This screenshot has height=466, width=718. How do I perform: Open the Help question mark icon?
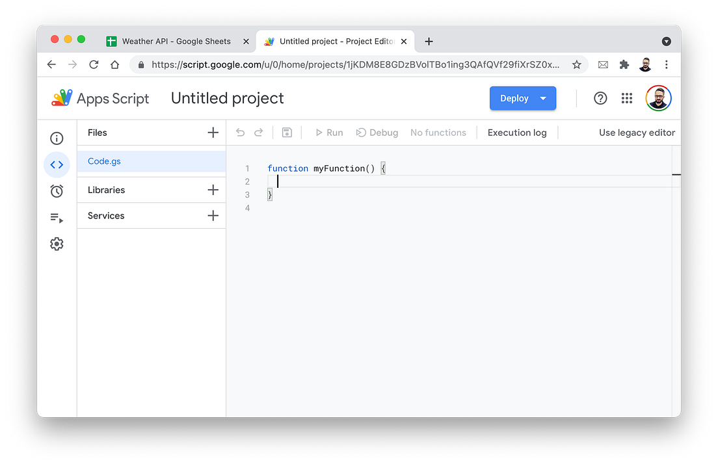tap(600, 98)
